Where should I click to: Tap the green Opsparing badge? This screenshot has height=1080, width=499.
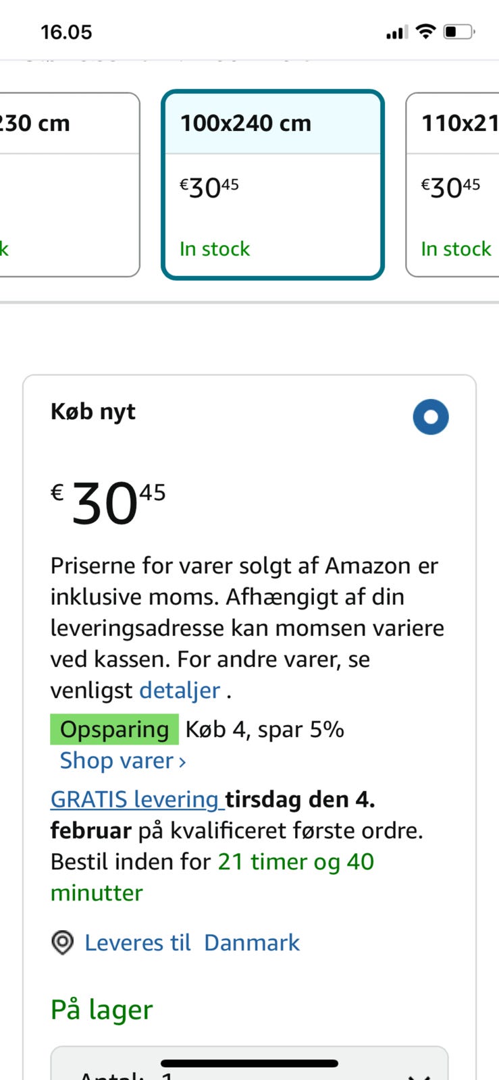pos(114,730)
